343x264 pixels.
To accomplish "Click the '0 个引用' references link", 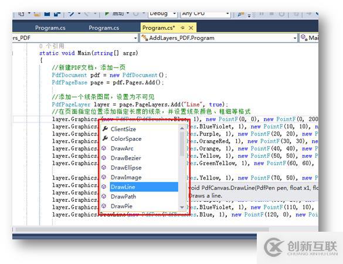I will (x=52, y=46).
